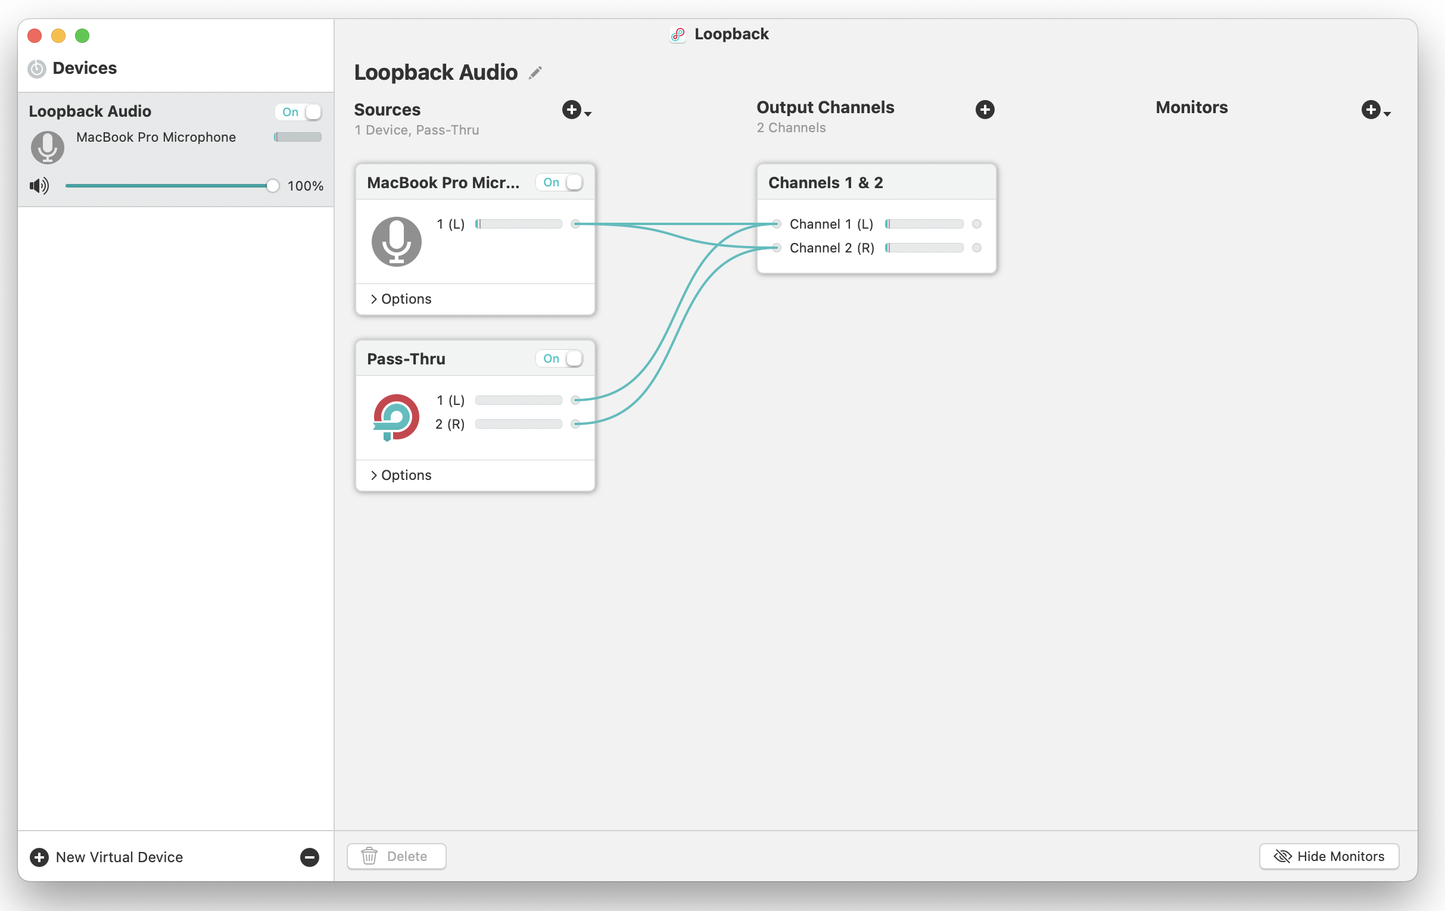Select the Channels 1 & 2 output header
The image size is (1445, 911).
point(825,182)
